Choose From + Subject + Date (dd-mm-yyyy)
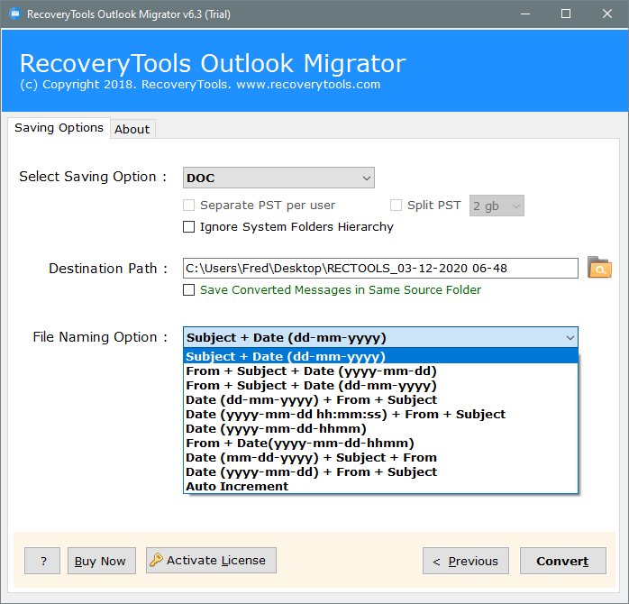 pyautogui.click(x=380, y=385)
